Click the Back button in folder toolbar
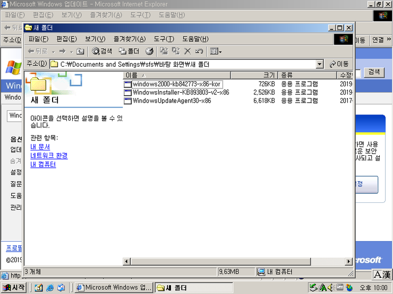This screenshot has width=393, height=294. [x=38, y=51]
